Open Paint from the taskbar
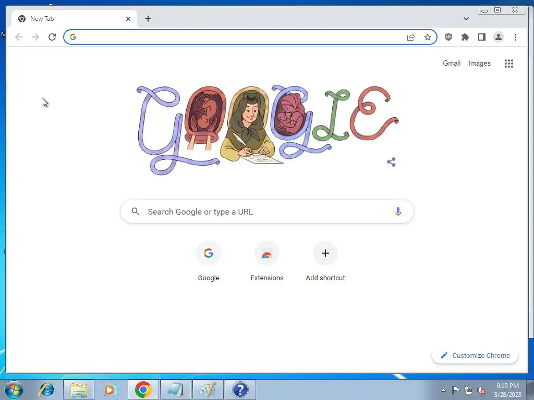The image size is (534, 400). 208,390
